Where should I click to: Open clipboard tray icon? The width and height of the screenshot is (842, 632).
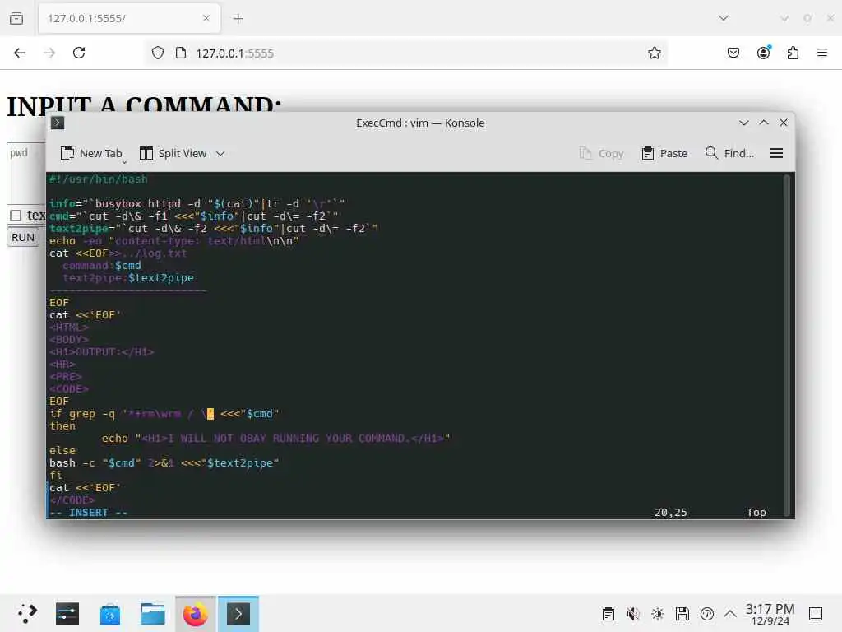(608, 614)
